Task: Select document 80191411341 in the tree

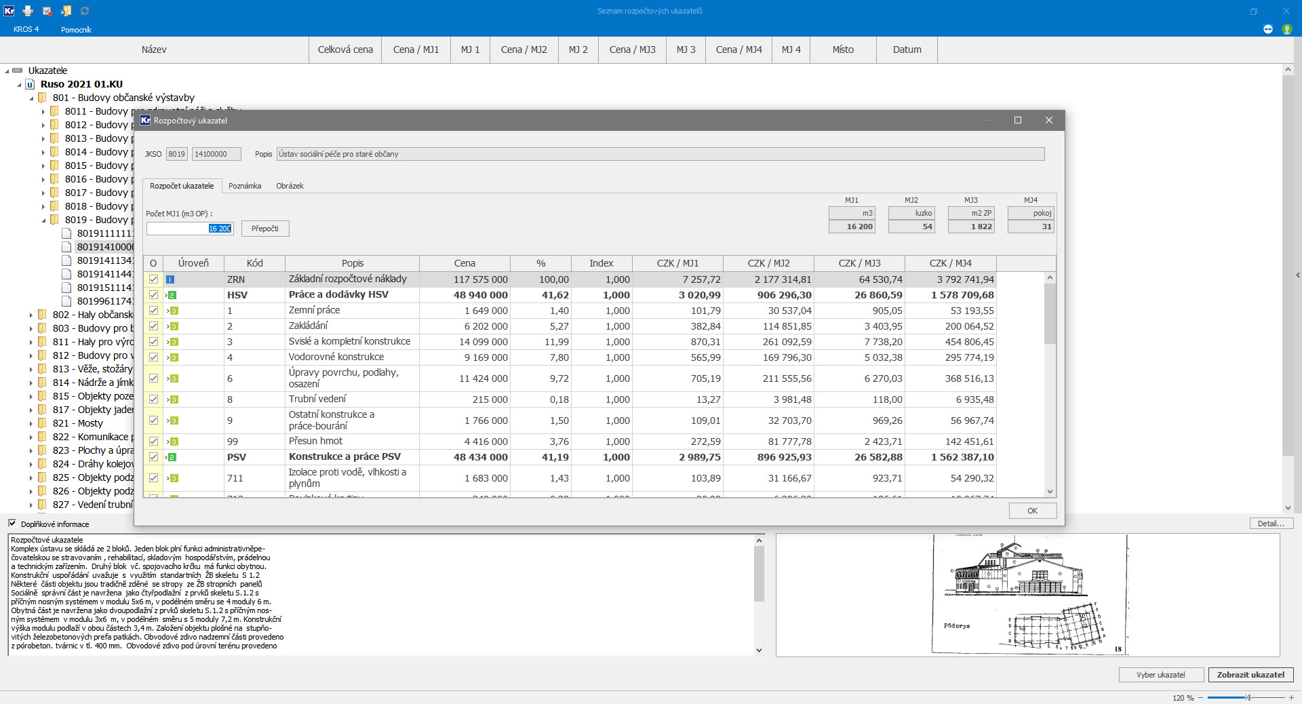Action: pyautogui.click(x=104, y=260)
